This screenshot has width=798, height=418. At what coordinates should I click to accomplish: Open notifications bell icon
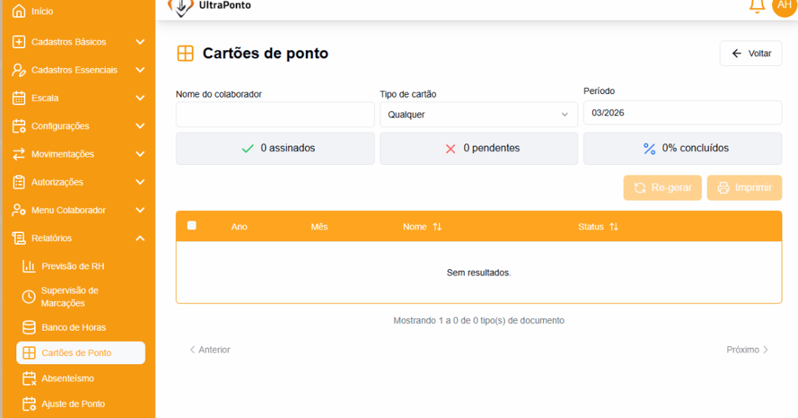[757, 6]
